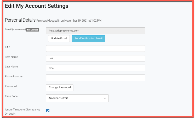Image resolution: width=195 pixels, height=118 pixels.
Task: Click the Not Verified badge
Action: click(x=33, y=30)
